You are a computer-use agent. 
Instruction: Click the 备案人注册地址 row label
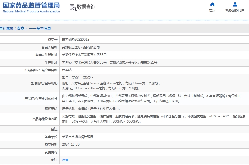[x=46, y=55]
